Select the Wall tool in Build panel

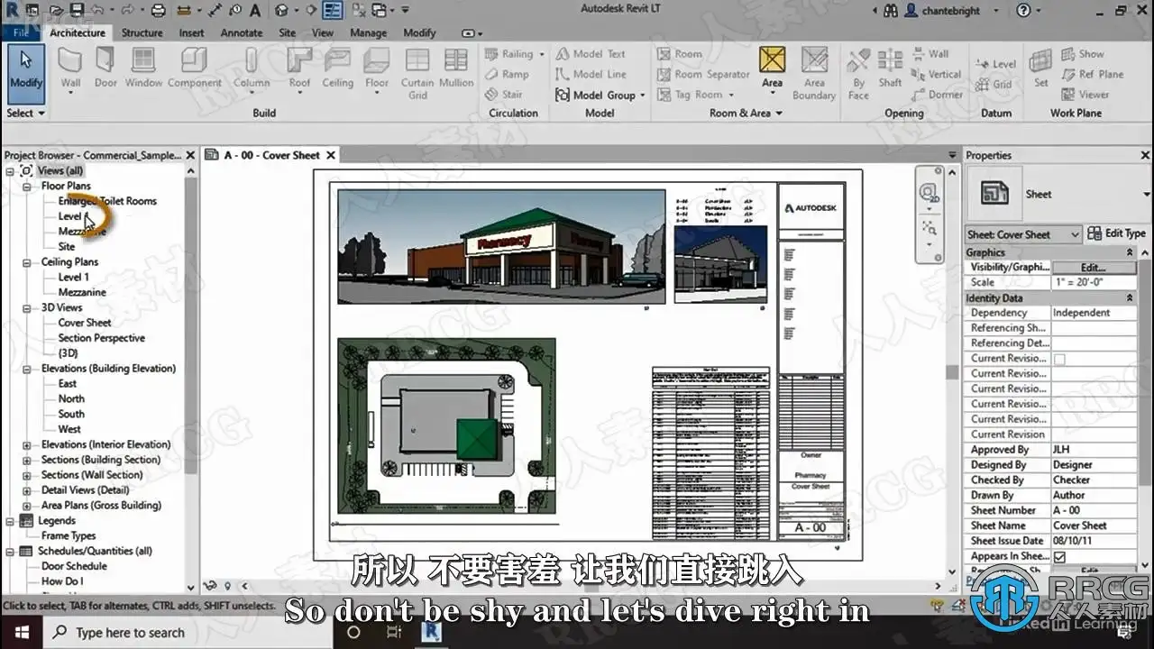coord(70,69)
